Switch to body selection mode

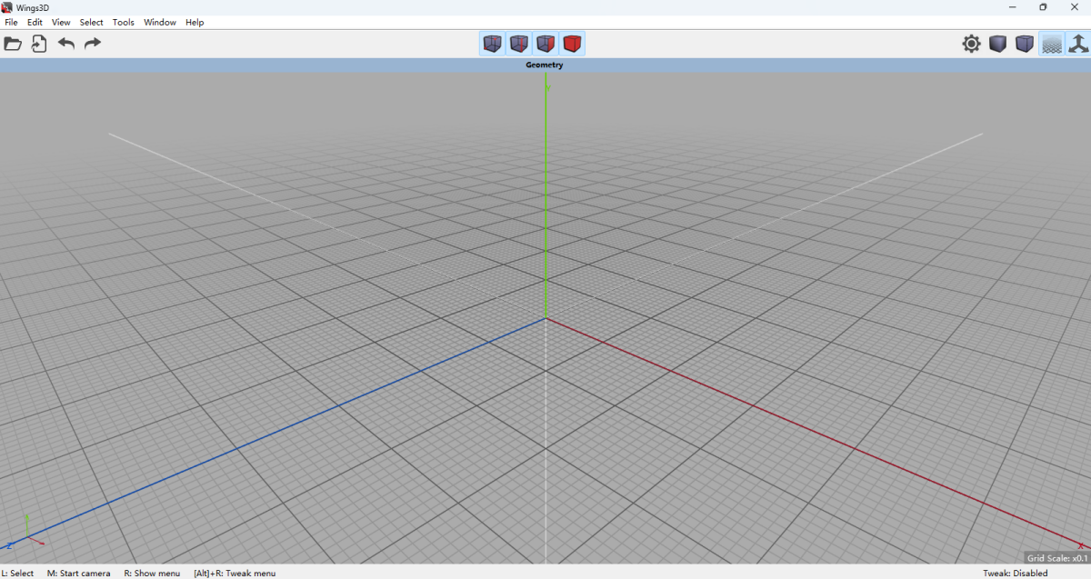(x=572, y=44)
